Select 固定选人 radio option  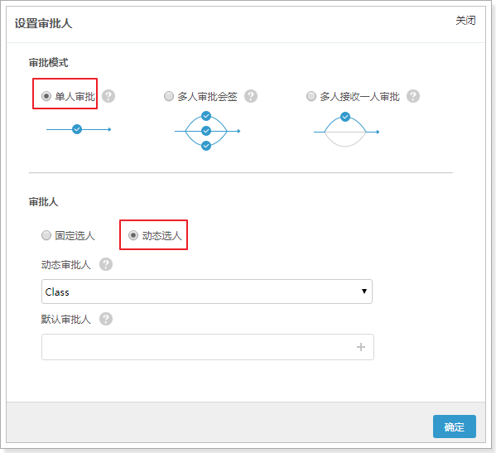click(46, 235)
